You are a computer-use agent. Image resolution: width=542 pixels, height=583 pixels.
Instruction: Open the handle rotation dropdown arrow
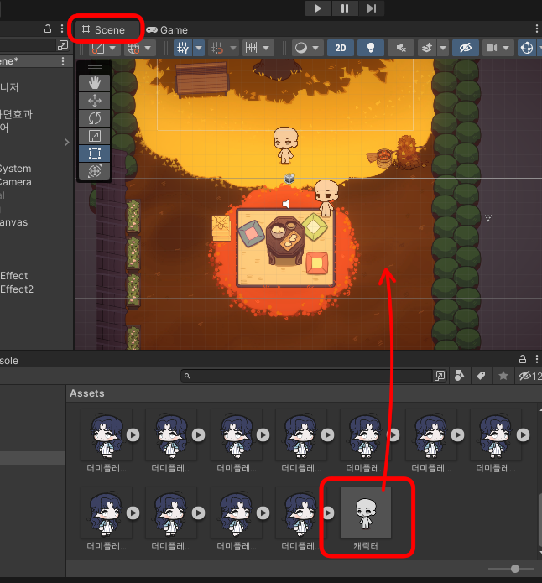(148, 48)
